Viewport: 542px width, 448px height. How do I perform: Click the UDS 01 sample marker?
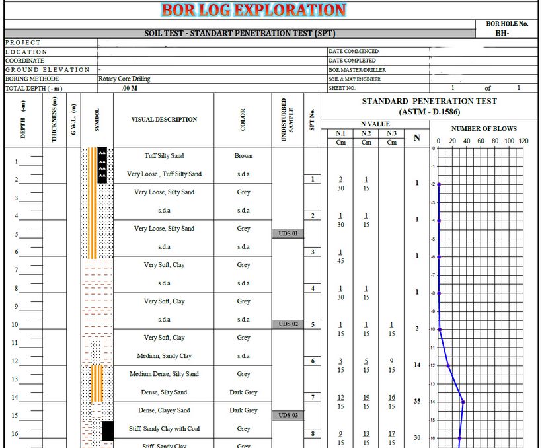(288, 234)
